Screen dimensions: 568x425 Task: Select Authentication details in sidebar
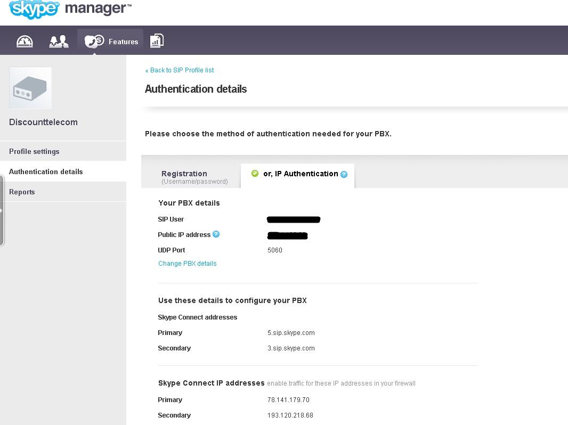point(46,172)
